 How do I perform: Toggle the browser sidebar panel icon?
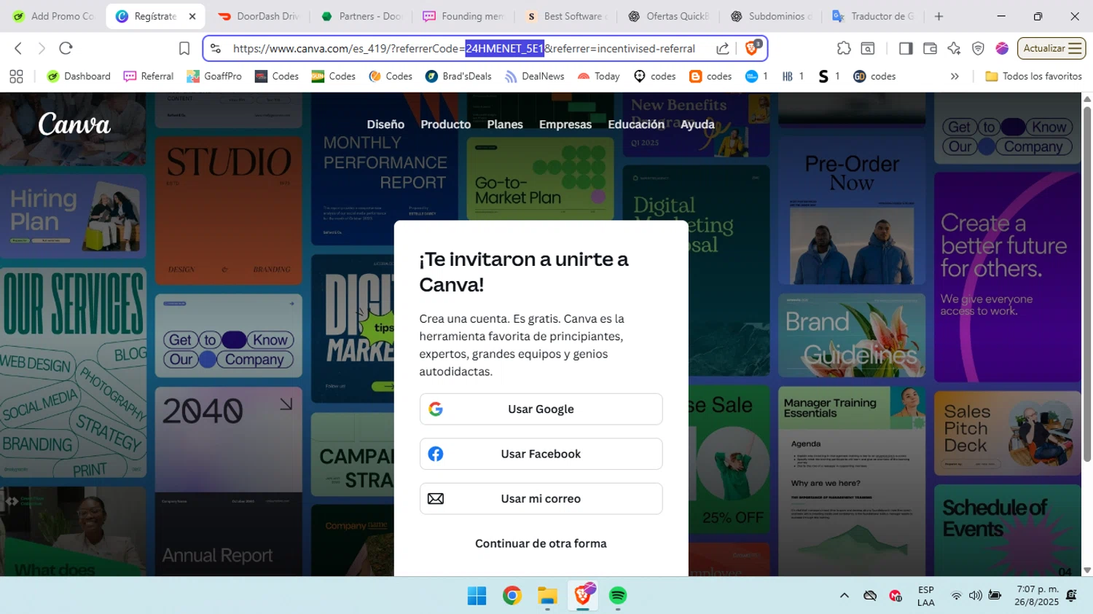point(906,48)
